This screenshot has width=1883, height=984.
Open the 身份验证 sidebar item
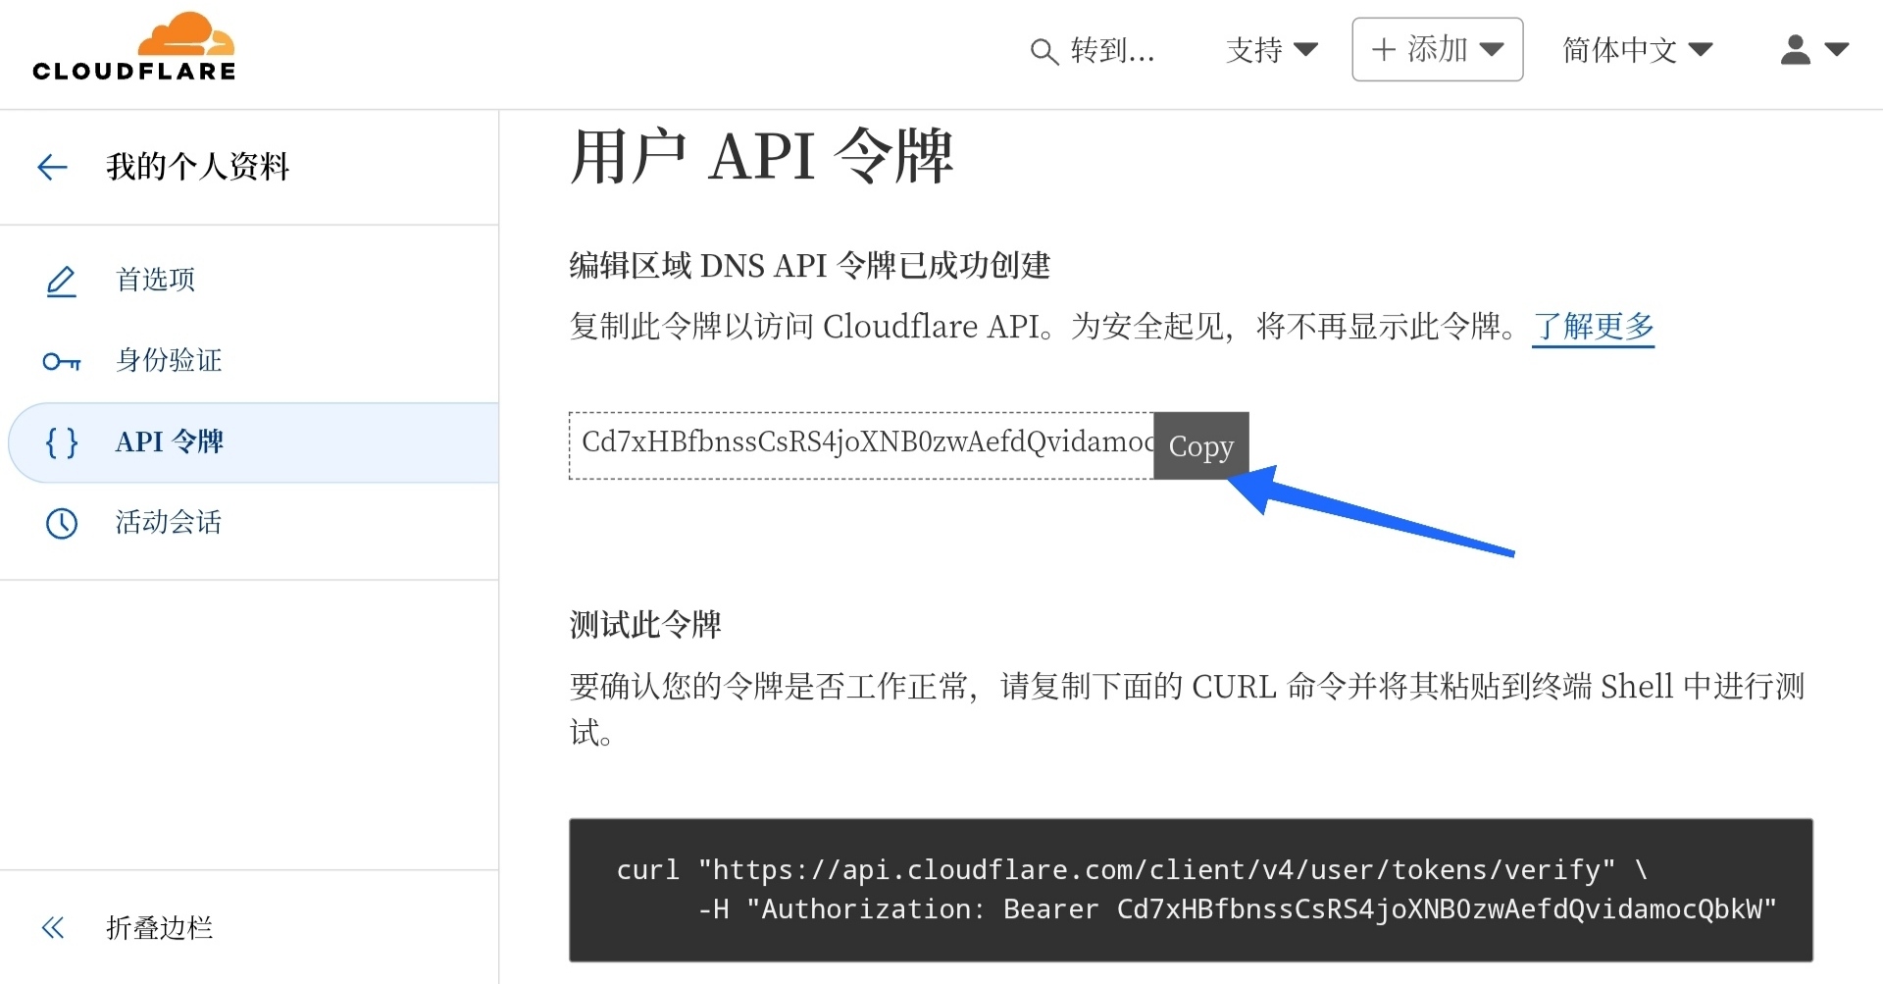pyautogui.click(x=169, y=361)
